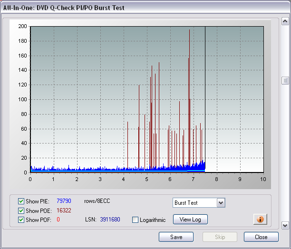Image resolution: width=291 pixels, height=249 pixels.
Task: Click the View Log button
Action: 190,220
